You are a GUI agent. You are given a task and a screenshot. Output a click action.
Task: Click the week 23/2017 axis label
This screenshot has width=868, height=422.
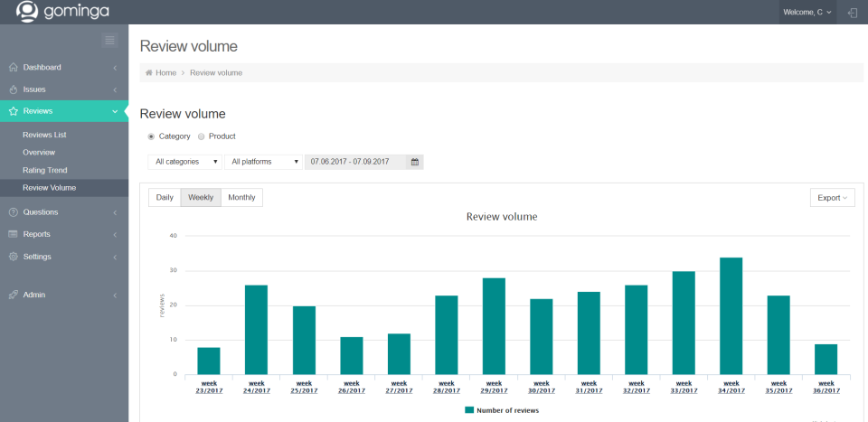tap(209, 387)
